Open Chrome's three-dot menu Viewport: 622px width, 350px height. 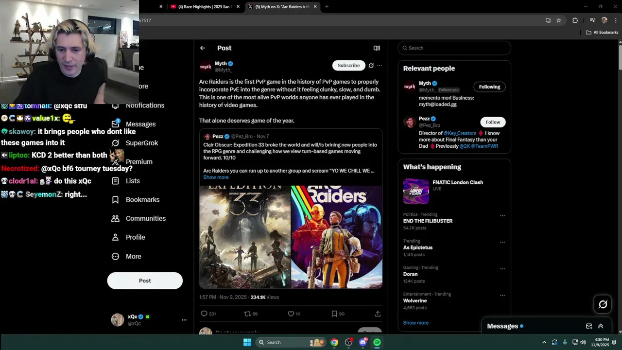(x=616, y=20)
